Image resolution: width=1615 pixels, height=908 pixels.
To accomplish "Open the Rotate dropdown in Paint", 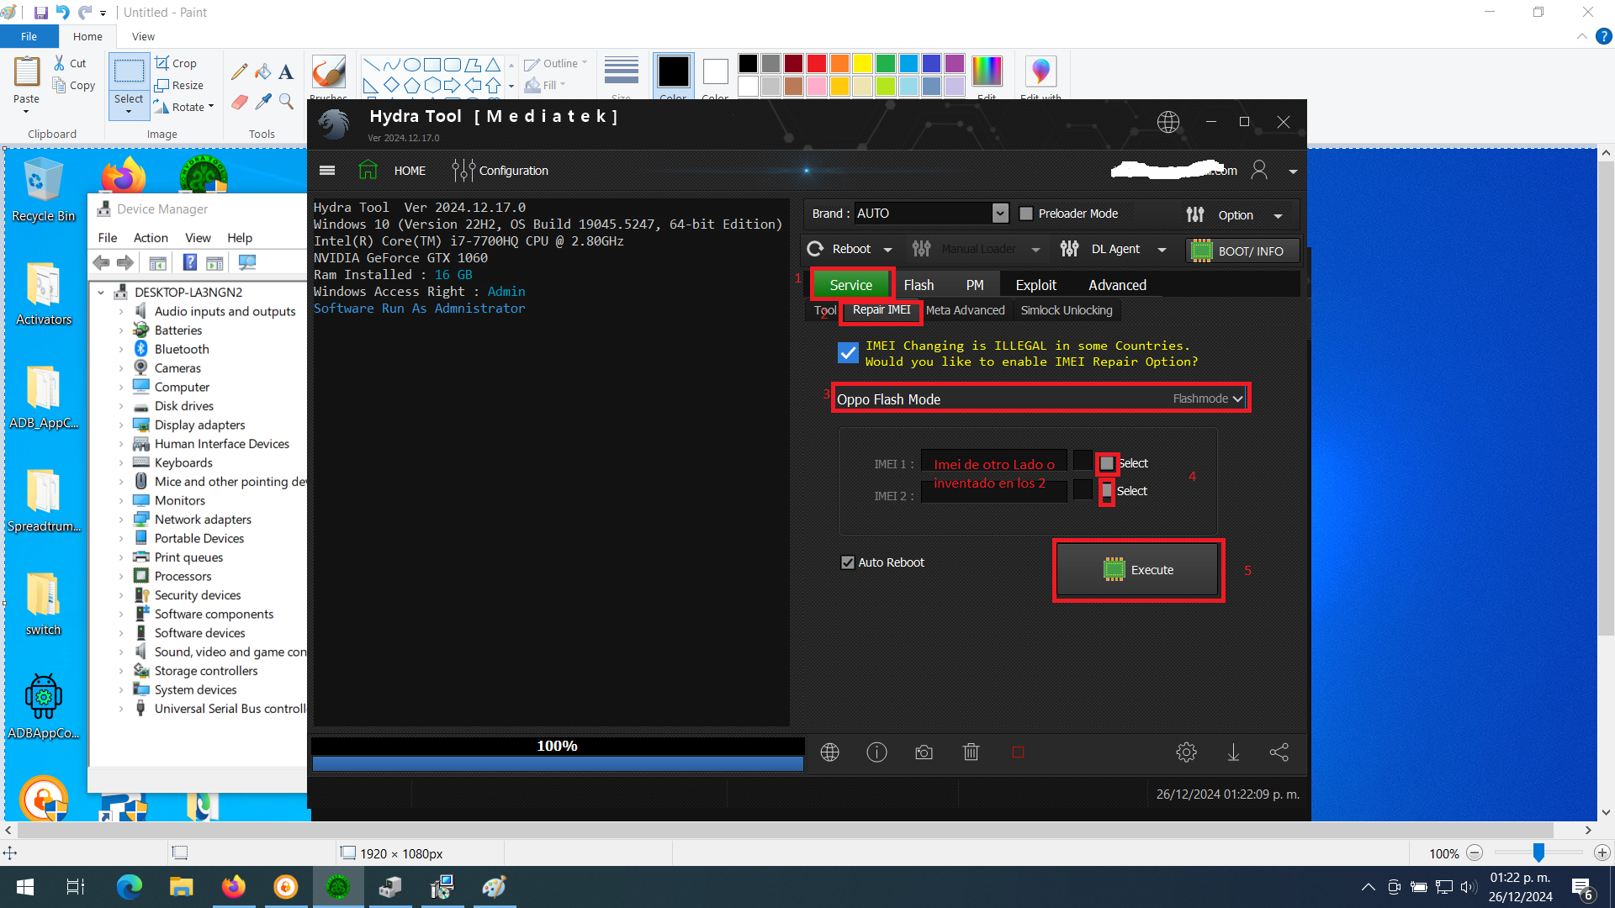I will pyautogui.click(x=185, y=107).
